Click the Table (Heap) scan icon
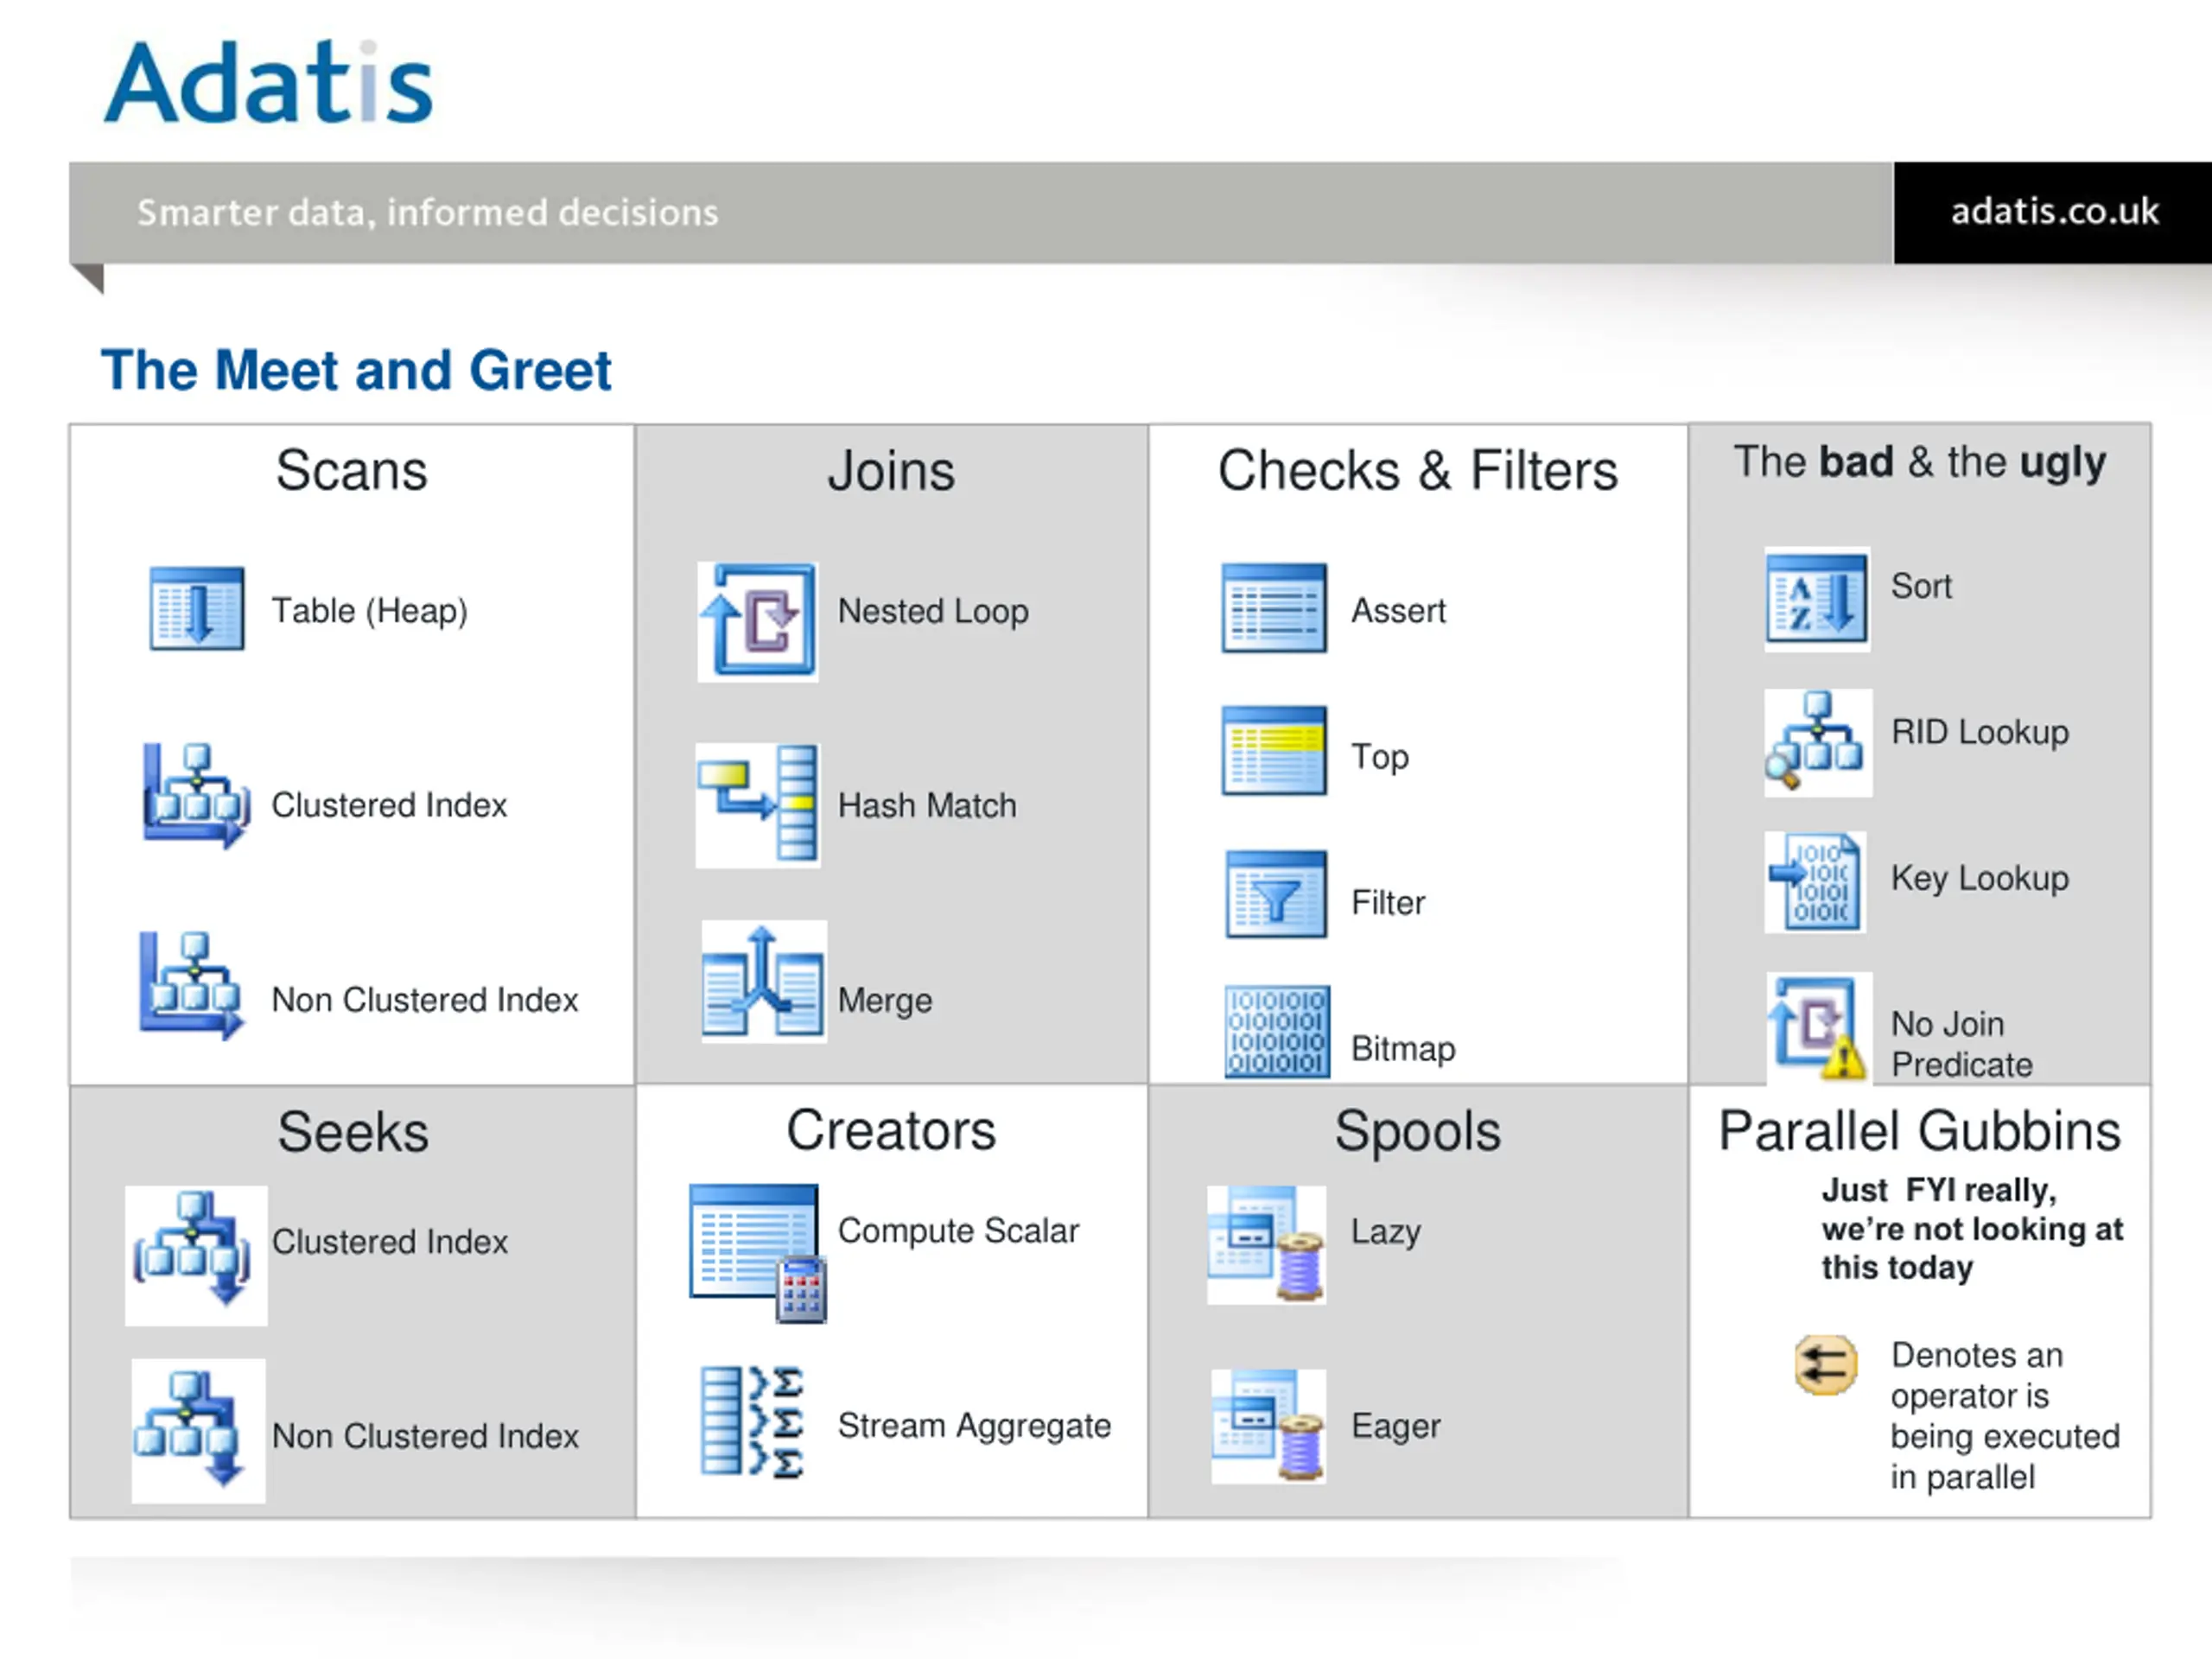The height and width of the screenshot is (1659, 2212). pyautogui.click(x=196, y=608)
